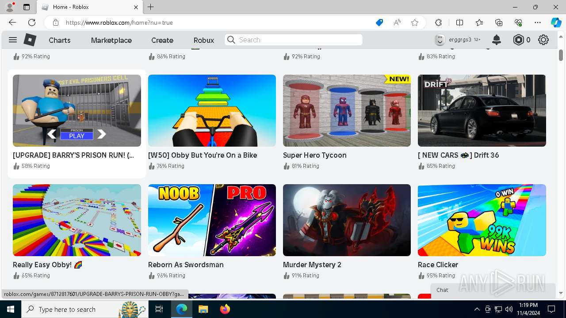Open Super Hero Tycoon title link
Viewport: 566px width, 318px height.
[315, 155]
